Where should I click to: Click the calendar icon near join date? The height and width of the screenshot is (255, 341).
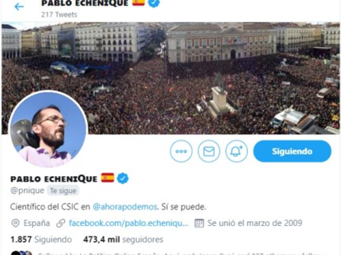199,223
